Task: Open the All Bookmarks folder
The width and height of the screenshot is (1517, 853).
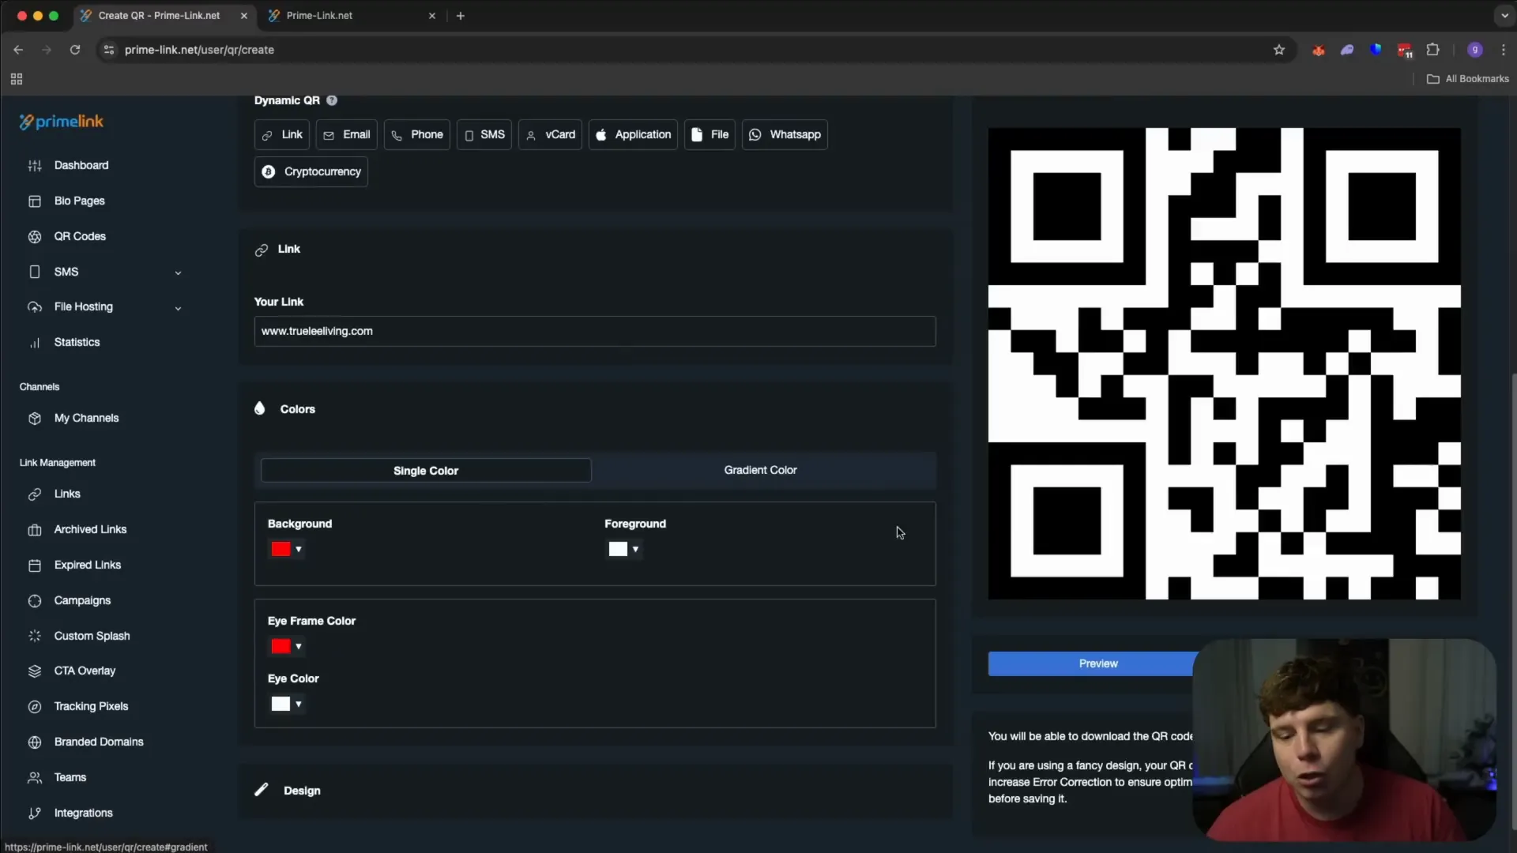Action: (x=1468, y=79)
